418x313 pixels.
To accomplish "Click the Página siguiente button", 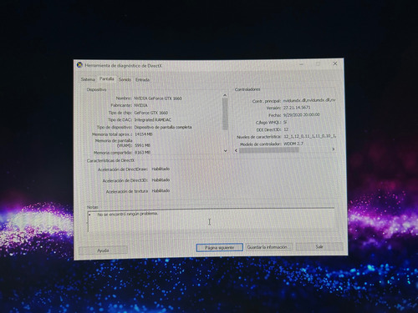I will (220, 247).
